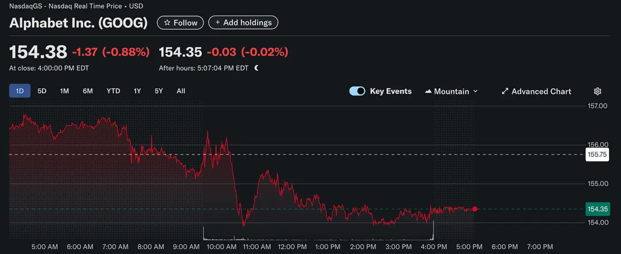Choose the YTD range tab

(x=113, y=91)
